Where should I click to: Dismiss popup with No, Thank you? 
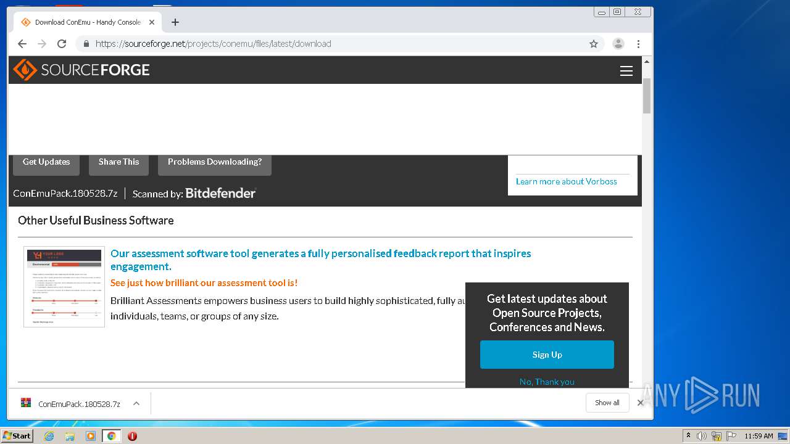click(547, 382)
